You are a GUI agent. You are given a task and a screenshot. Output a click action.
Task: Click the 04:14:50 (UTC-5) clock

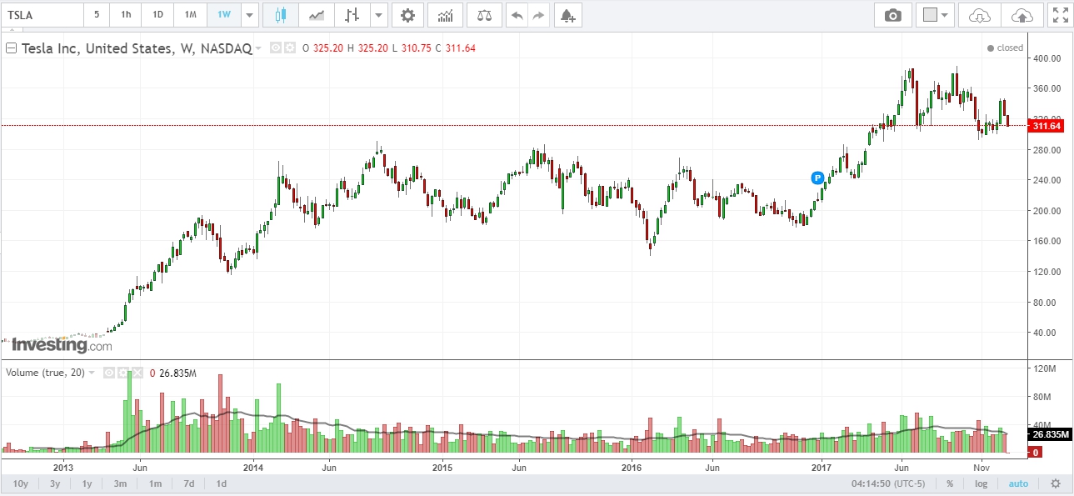pos(889,483)
